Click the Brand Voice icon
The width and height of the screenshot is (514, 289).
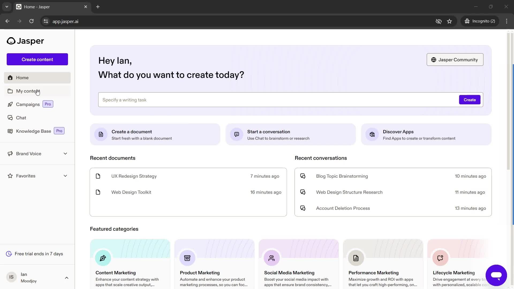pyautogui.click(x=10, y=153)
